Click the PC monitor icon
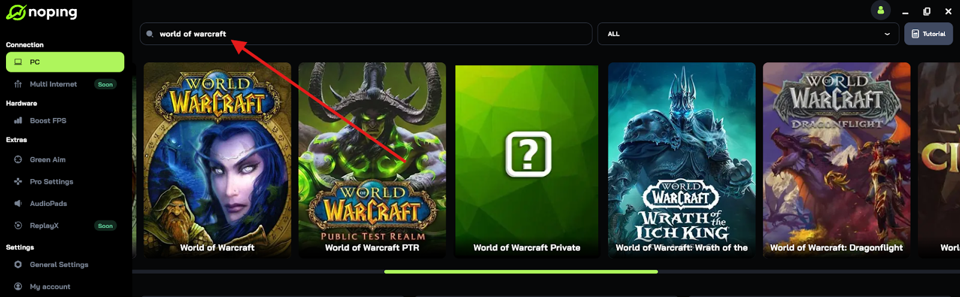 coord(18,62)
